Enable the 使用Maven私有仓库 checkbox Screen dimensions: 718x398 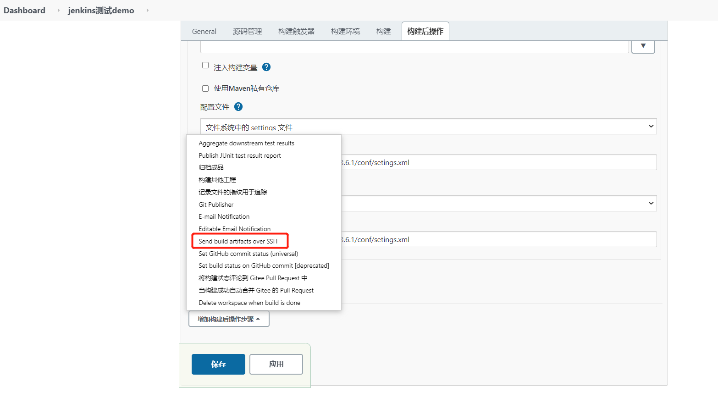tap(205, 88)
